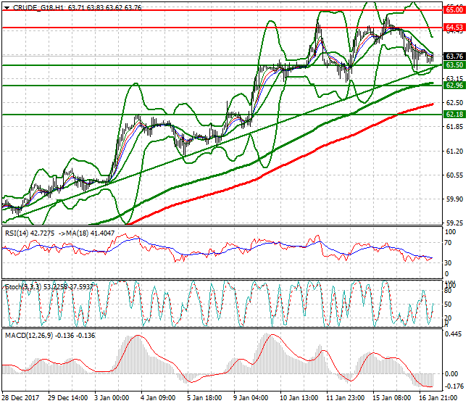
Task: Click the 62.50 price scale value
Action: click(454, 103)
